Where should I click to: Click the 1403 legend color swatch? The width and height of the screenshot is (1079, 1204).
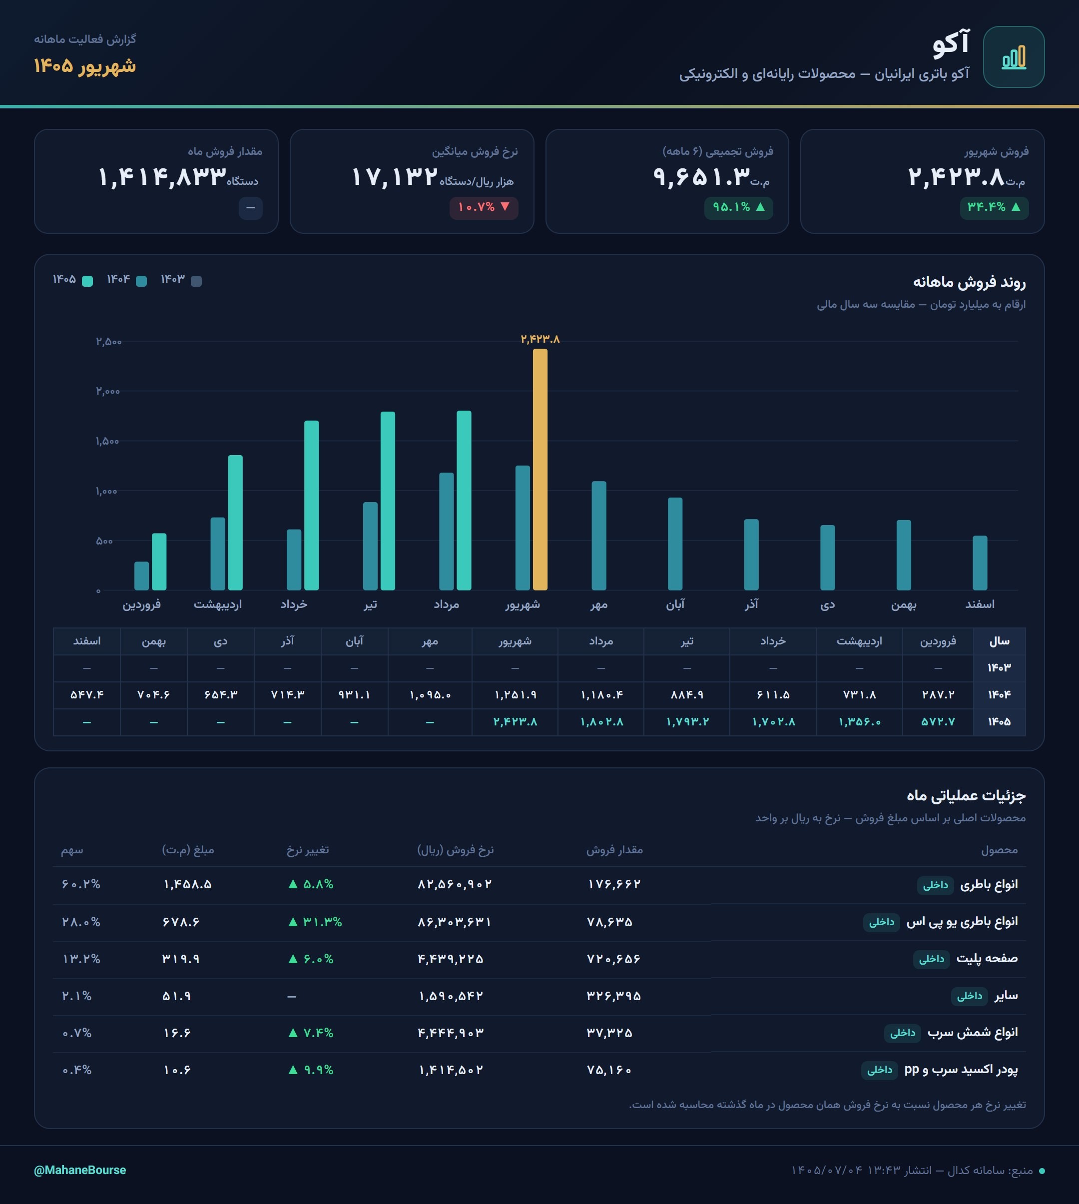click(x=196, y=281)
